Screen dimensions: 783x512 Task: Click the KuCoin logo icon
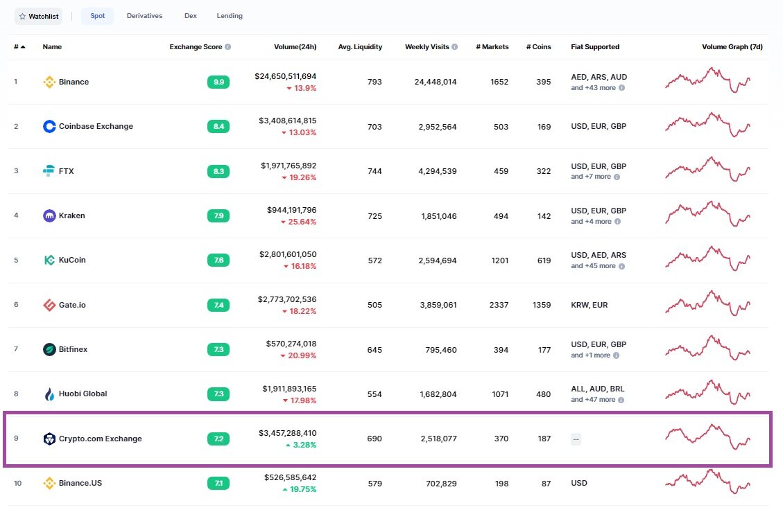coord(49,260)
